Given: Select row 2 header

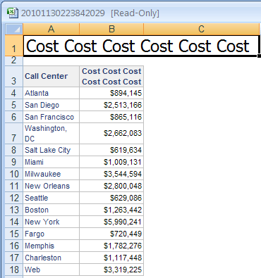Looking at the screenshot, I should point(14,61).
